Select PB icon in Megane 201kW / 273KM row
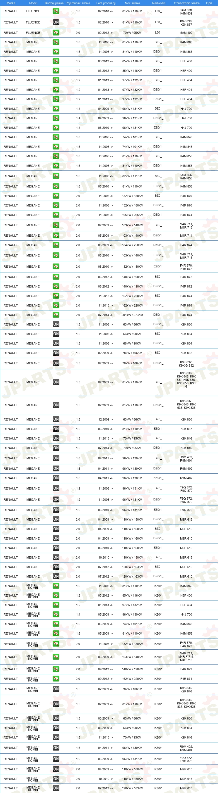Image resolution: width=218 pixels, height=793 pixels. pos(56,315)
